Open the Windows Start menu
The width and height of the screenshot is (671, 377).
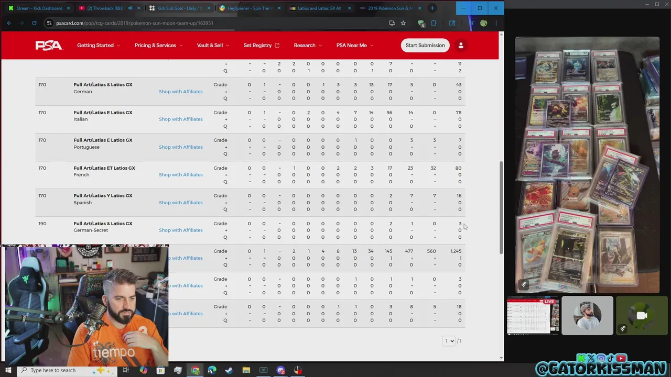[x=8, y=370]
